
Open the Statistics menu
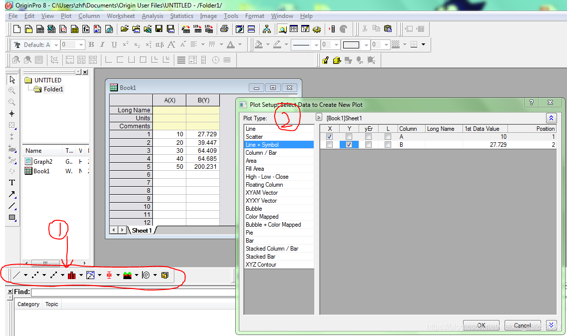pos(181,16)
